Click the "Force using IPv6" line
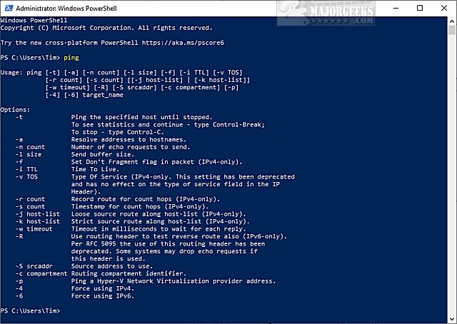The height and width of the screenshot is (324, 457). pyautogui.click(x=98, y=296)
